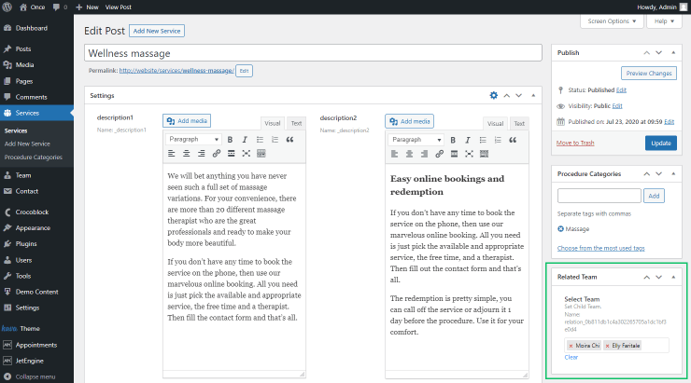Viewport: 691px width, 383px height.
Task: Align text left in description1 editor
Action: (172, 154)
